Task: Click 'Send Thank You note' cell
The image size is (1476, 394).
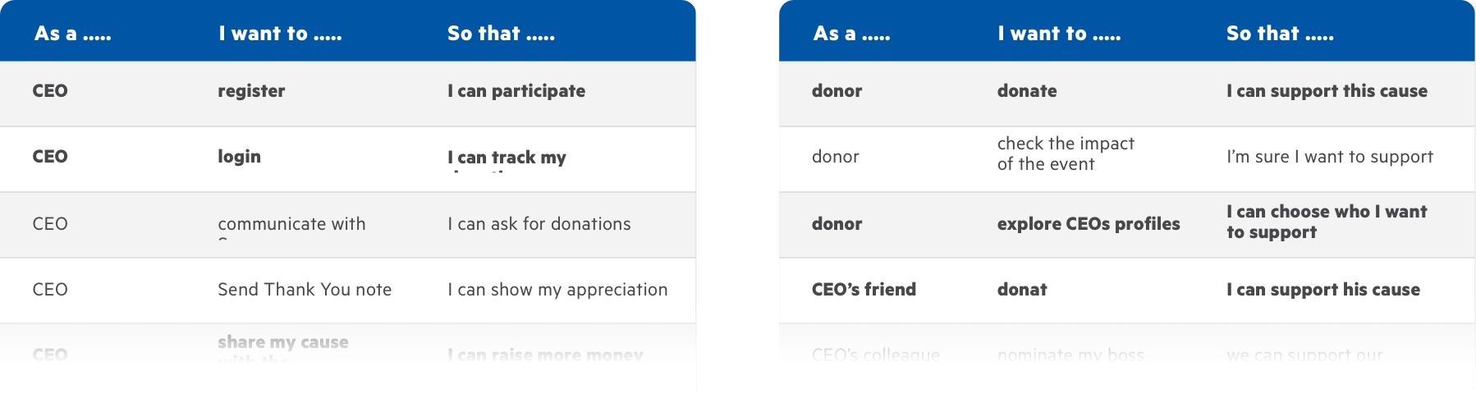Action: pyautogui.click(x=305, y=290)
